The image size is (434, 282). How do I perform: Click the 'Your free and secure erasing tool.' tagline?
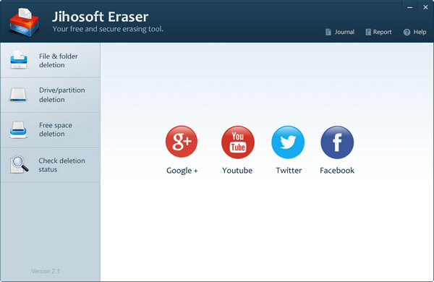pos(108,29)
